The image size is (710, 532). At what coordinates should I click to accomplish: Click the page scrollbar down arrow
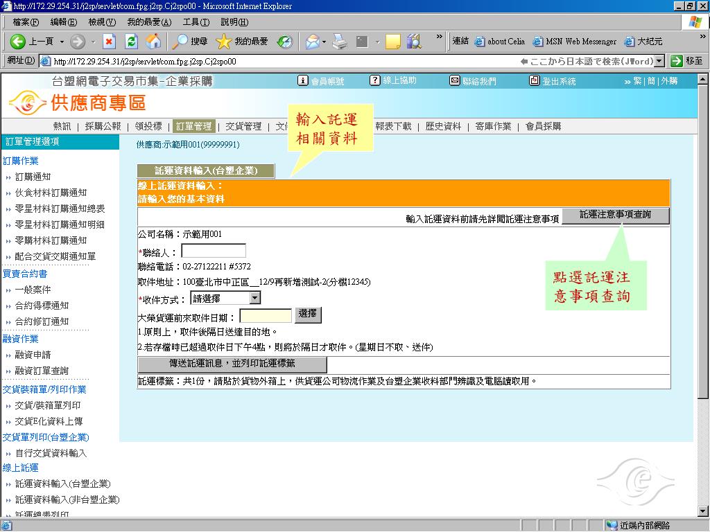click(703, 512)
